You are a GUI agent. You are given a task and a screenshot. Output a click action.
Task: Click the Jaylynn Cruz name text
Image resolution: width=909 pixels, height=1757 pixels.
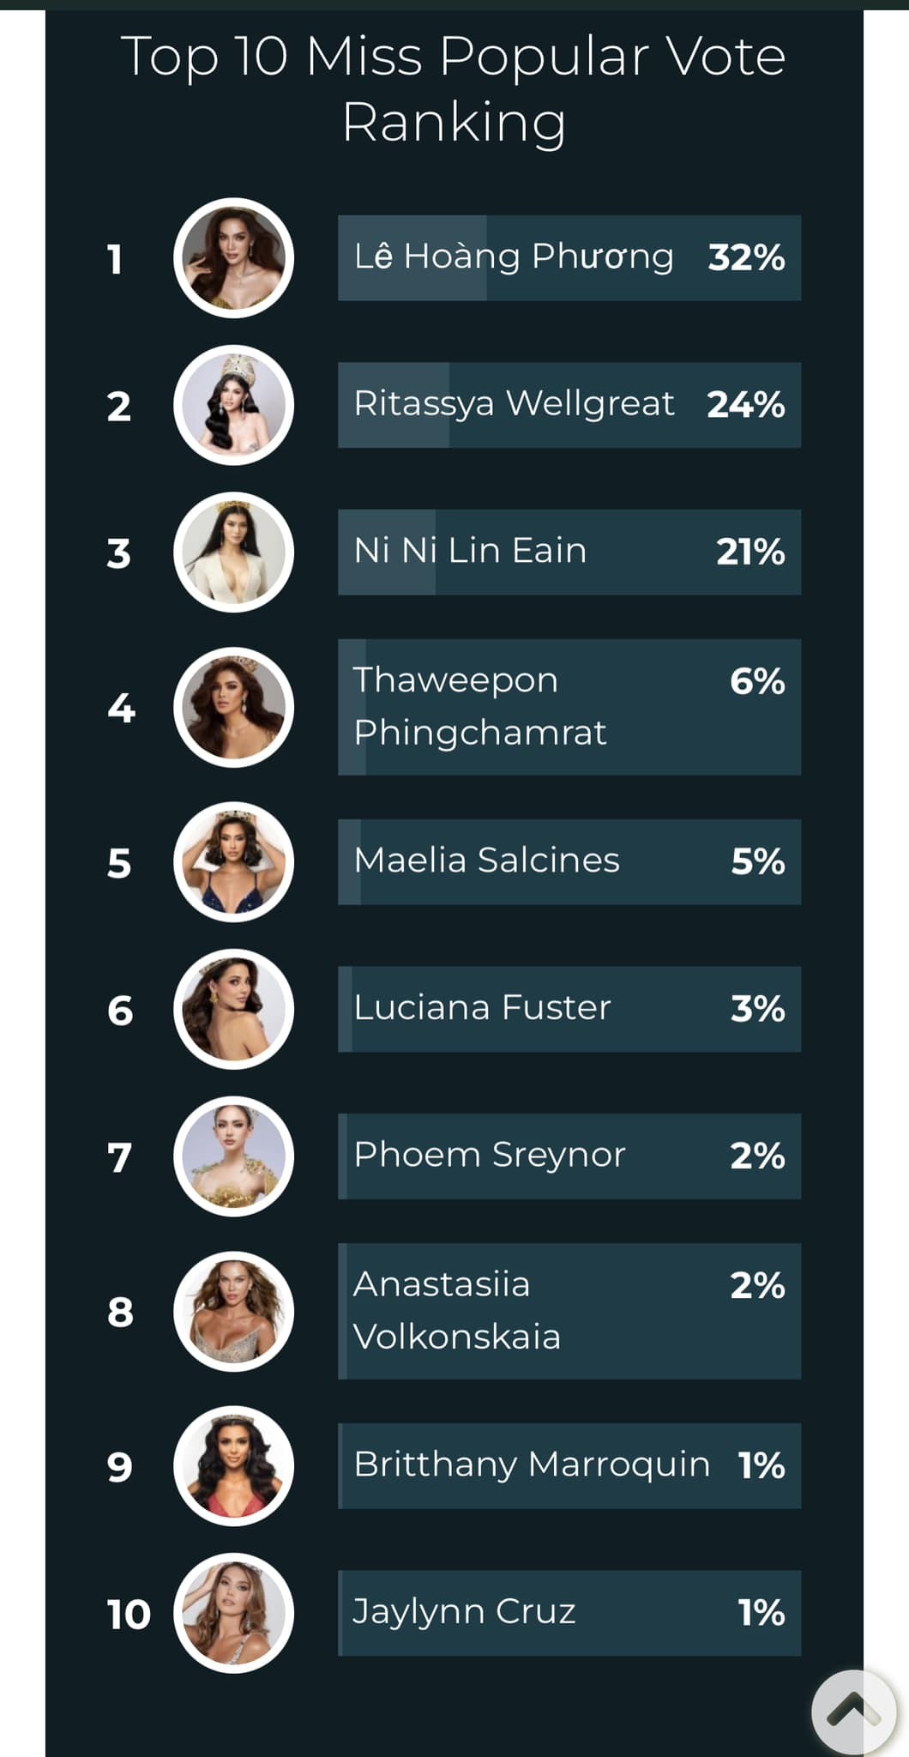(x=464, y=1612)
